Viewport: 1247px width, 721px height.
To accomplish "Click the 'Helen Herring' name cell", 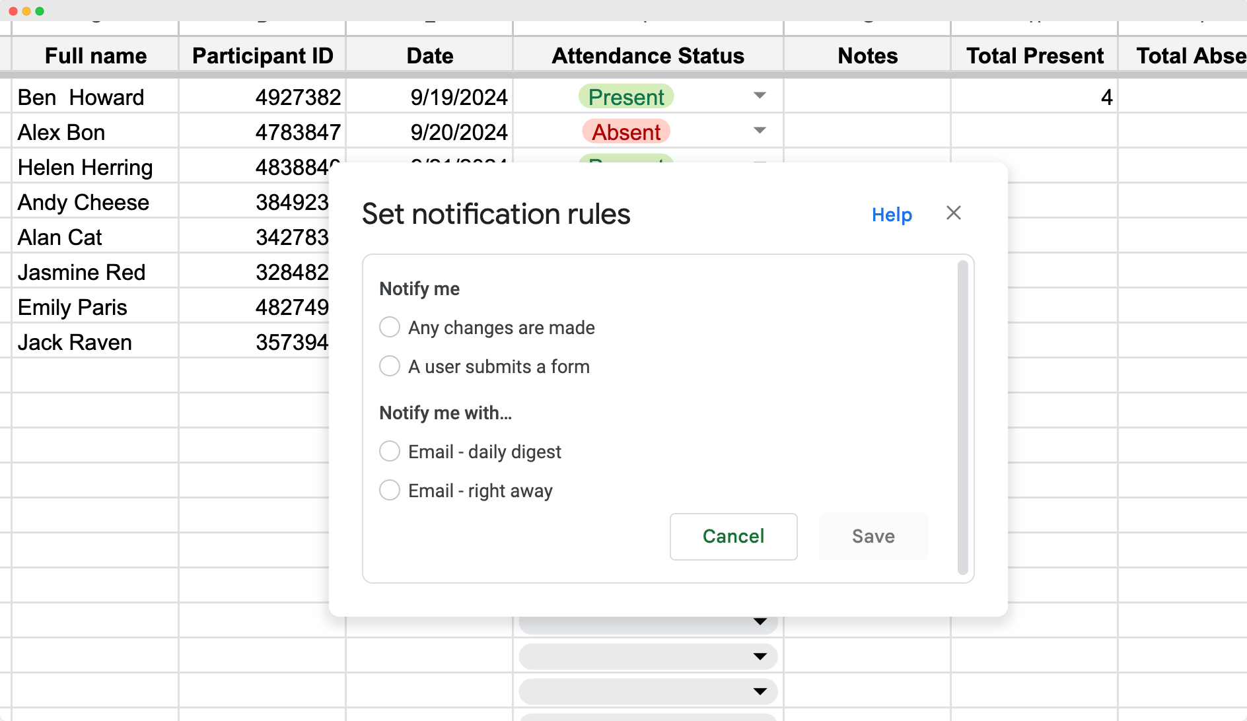I will point(95,166).
